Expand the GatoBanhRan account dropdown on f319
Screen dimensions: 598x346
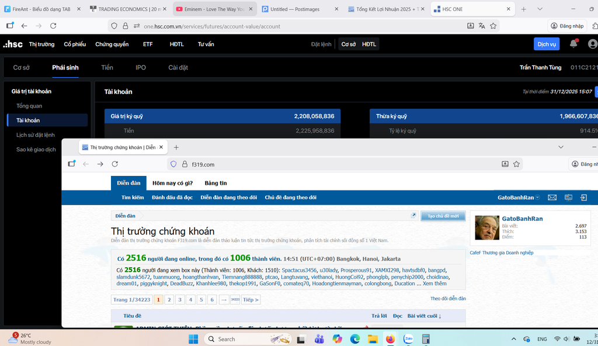coord(537,198)
